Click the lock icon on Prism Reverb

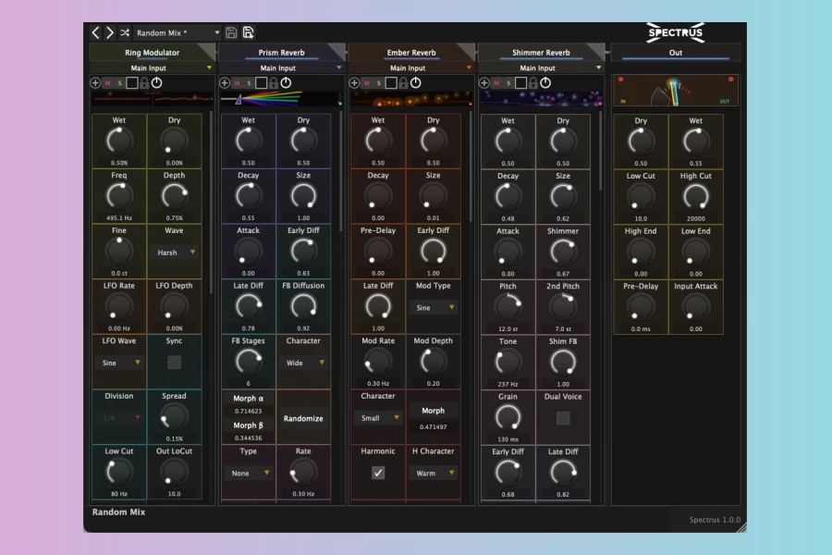(x=274, y=83)
